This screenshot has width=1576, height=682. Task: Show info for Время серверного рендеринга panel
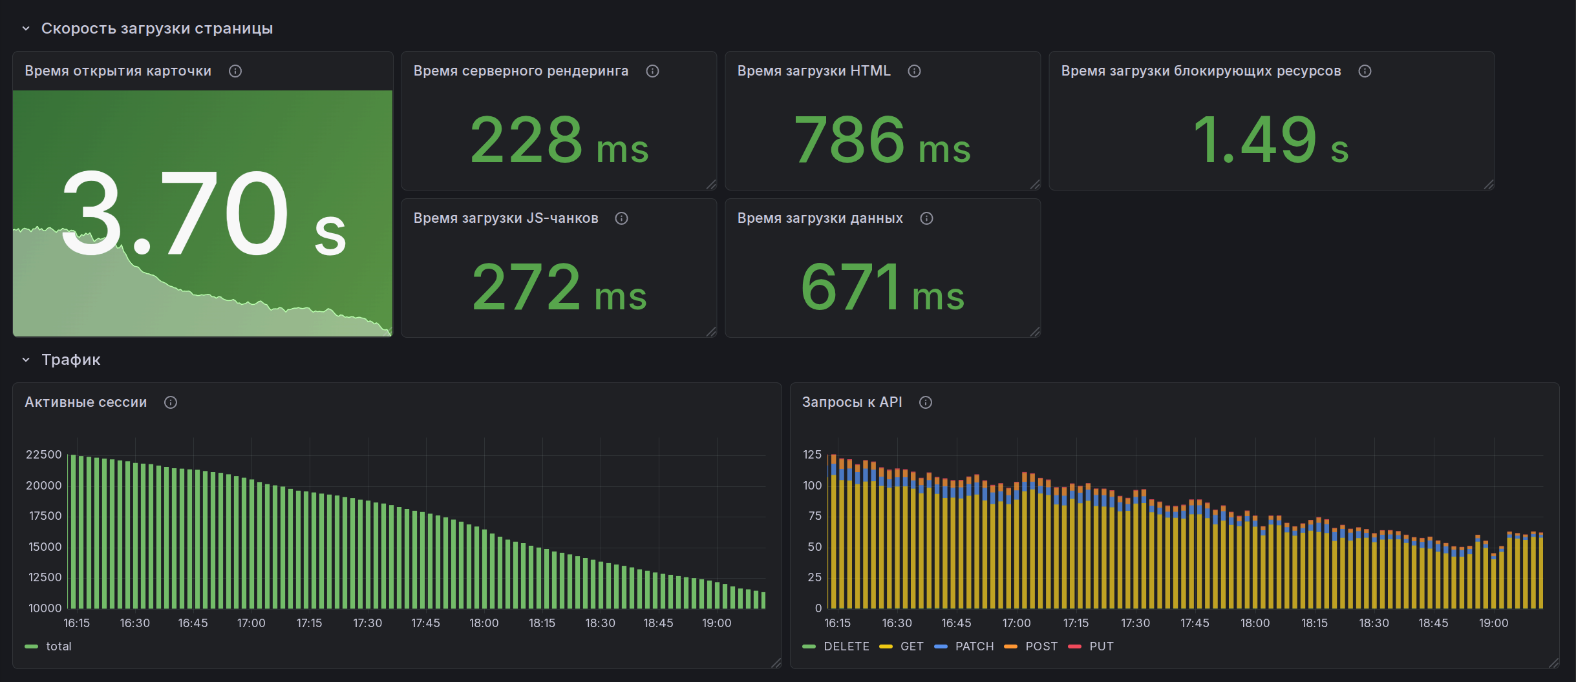(x=653, y=71)
